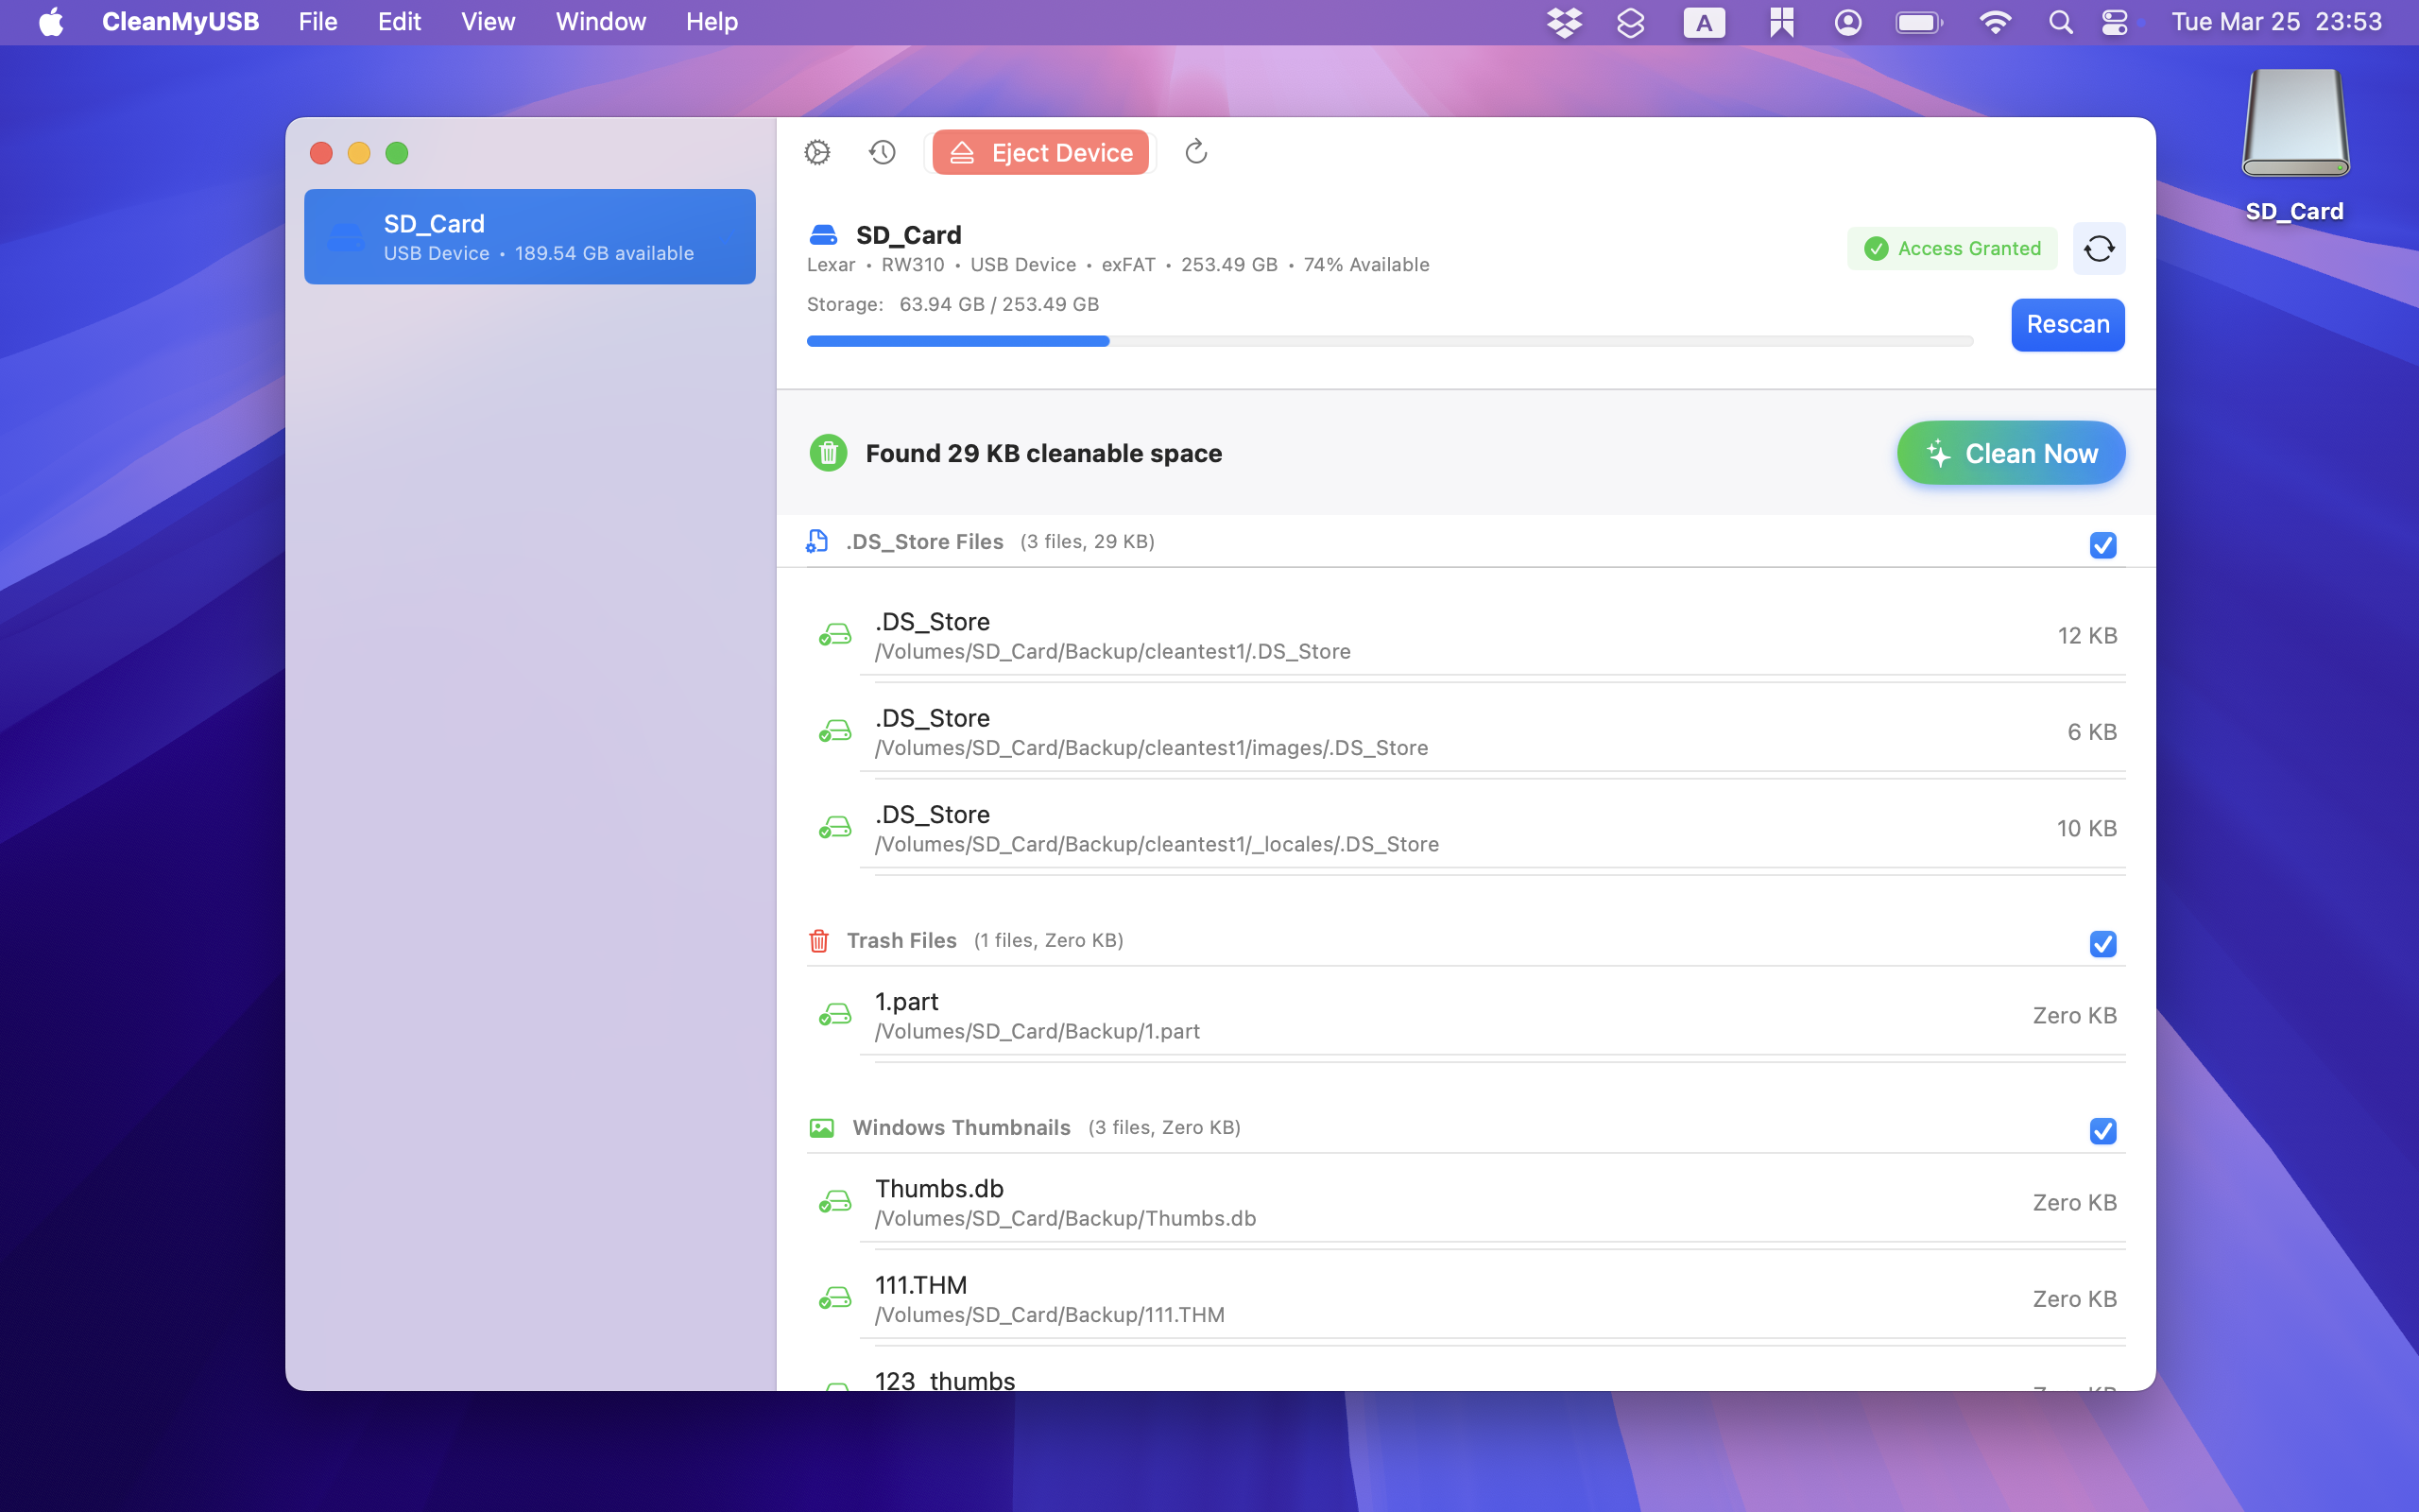Open Control Center in menu bar

2114,22
